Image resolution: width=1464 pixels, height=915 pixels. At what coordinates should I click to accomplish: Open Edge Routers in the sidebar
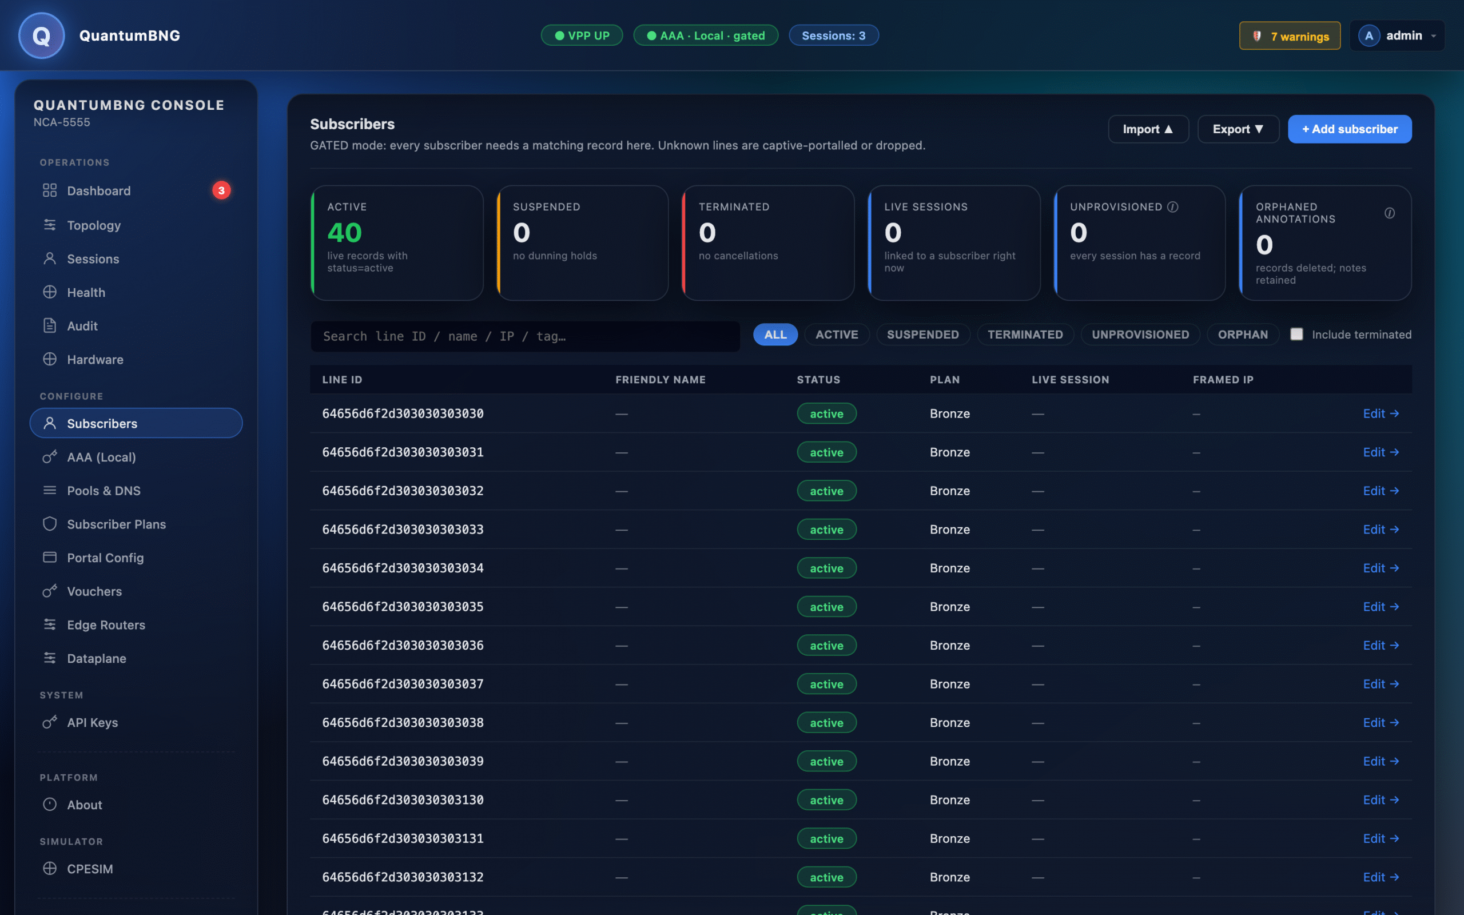coord(136,624)
